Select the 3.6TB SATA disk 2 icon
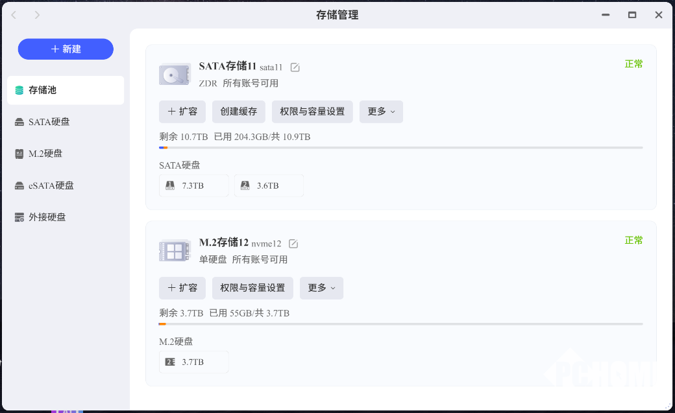 [x=245, y=185]
